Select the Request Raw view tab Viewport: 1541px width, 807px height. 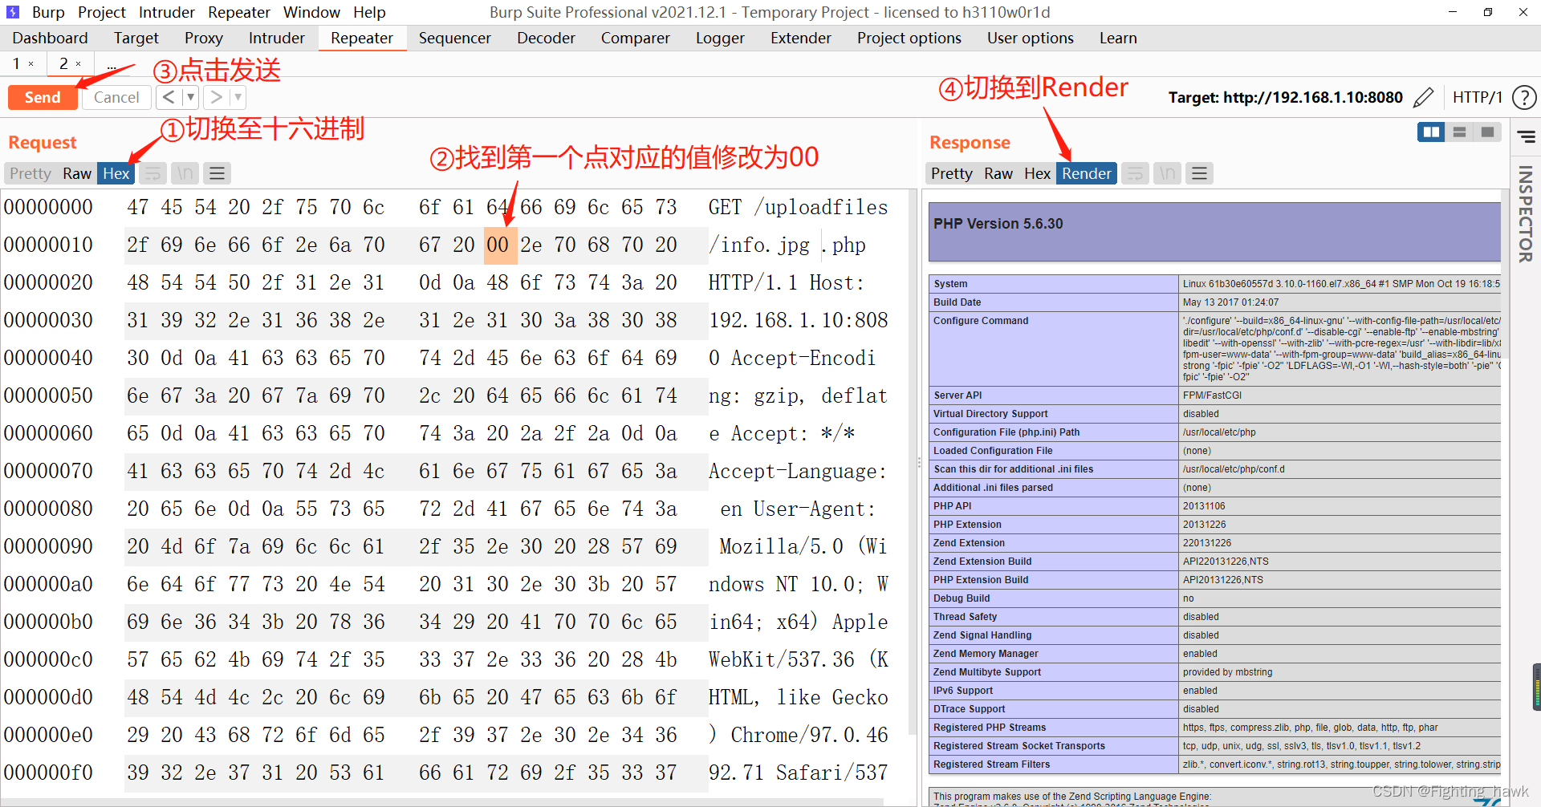pos(77,173)
